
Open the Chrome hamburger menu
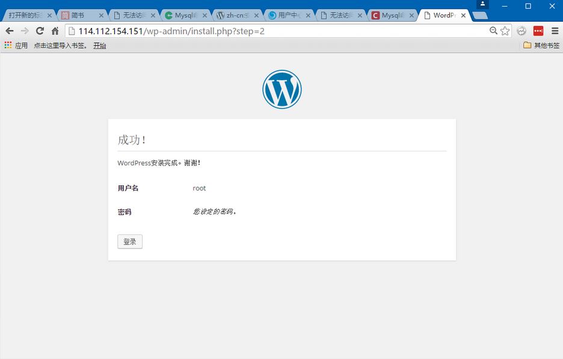point(555,31)
